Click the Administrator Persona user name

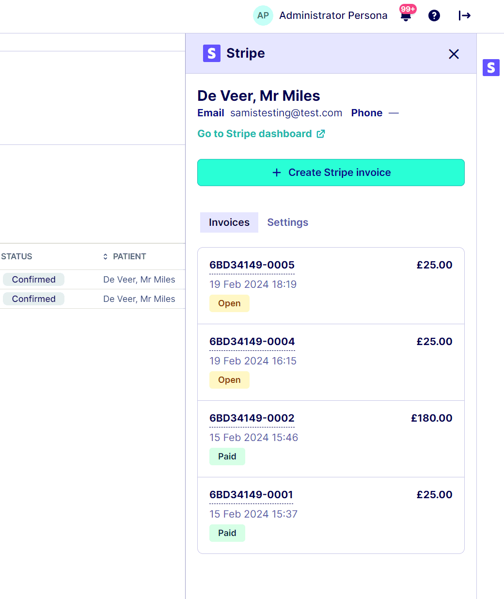point(333,16)
